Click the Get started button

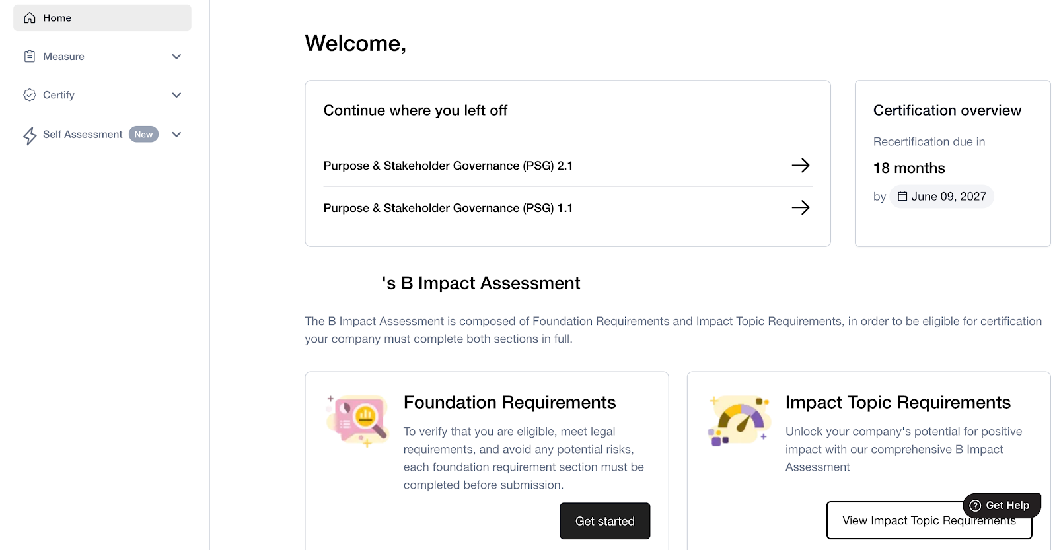pyautogui.click(x=605, y=521)
